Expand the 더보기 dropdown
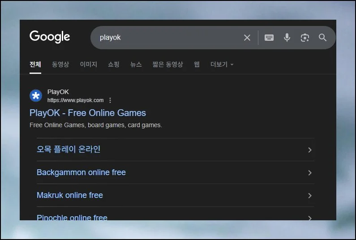 [222, 64]
